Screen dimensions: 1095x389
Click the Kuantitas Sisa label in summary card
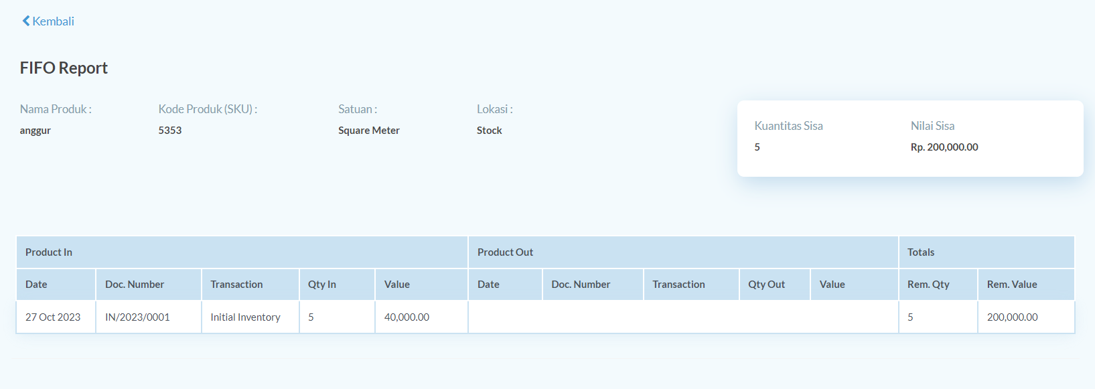point(788,126)
